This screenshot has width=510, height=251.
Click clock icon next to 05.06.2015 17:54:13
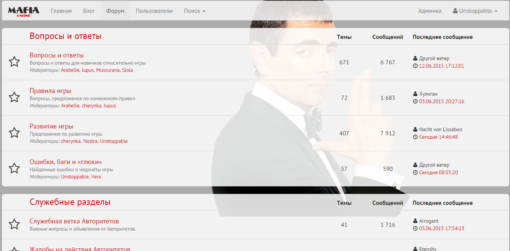pos(415,228)
